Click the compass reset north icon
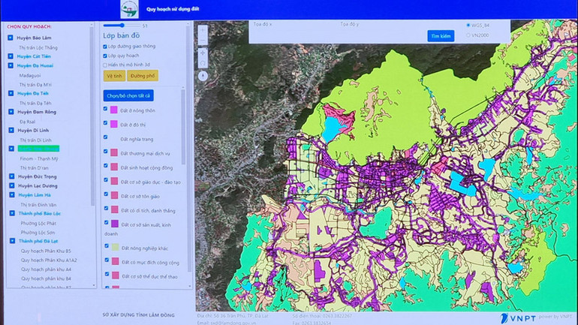Image resolution: width=578 pixels, height=325 pixels. click(203, 77)
